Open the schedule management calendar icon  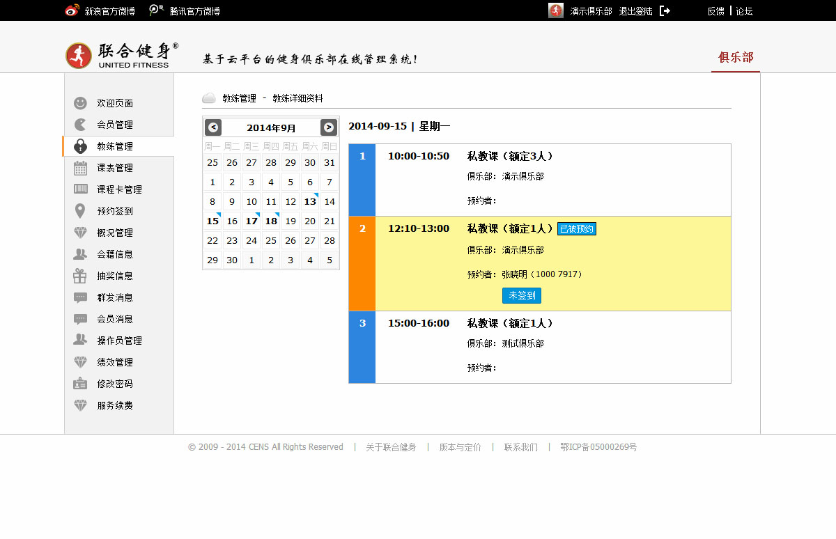[81, 168]
